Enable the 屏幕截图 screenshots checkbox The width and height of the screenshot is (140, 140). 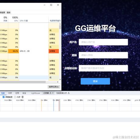click(4, 97)
